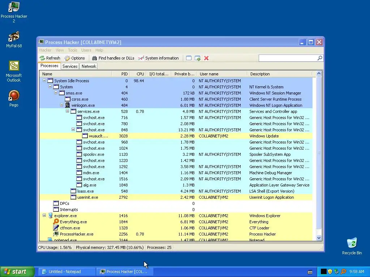Open Process Hacker 2 desktop shortcut
Viewport: 370px width, 277px height.
click(14, 12)
